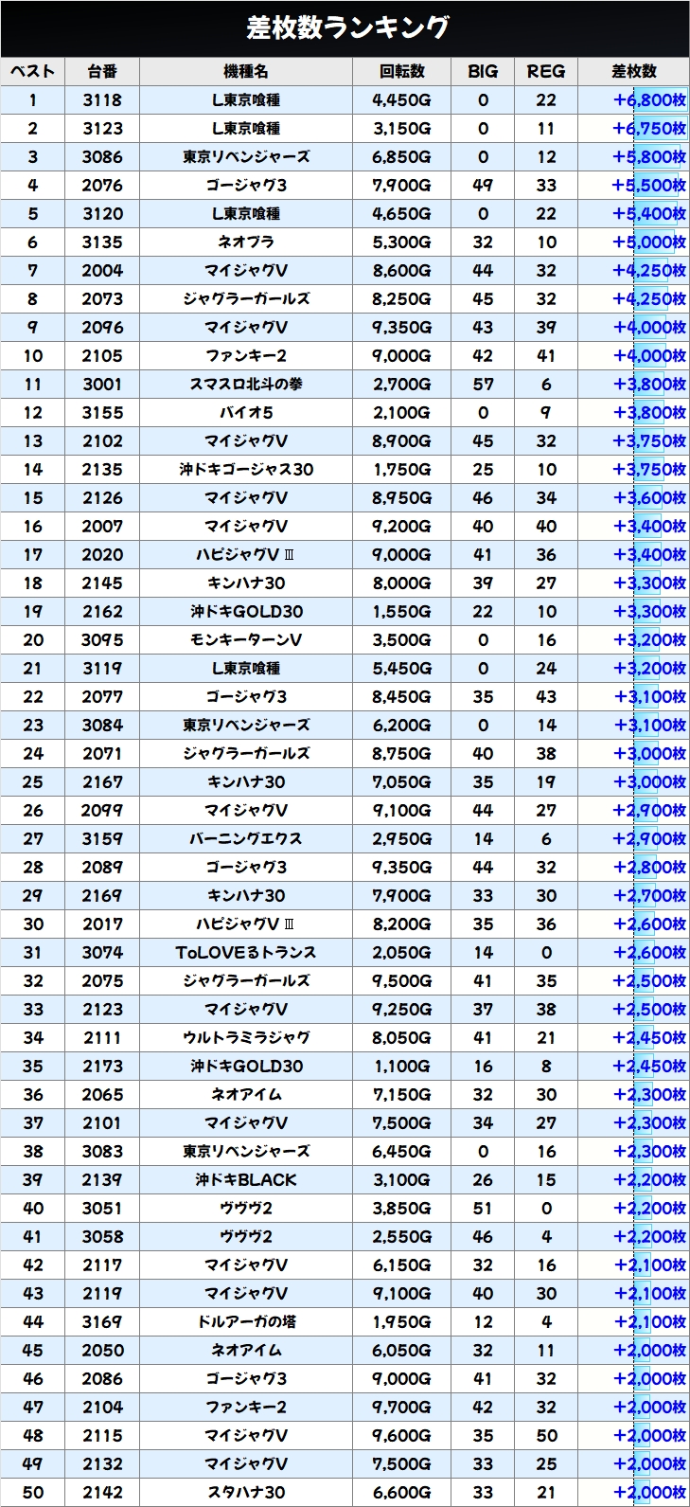Screen dimensions: 690x1507
Task: Click the 沖ドキBLACK machine name
Action: [246, 1180]
